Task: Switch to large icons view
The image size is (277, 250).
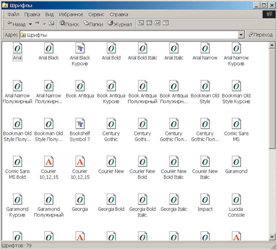Action: 141,23
